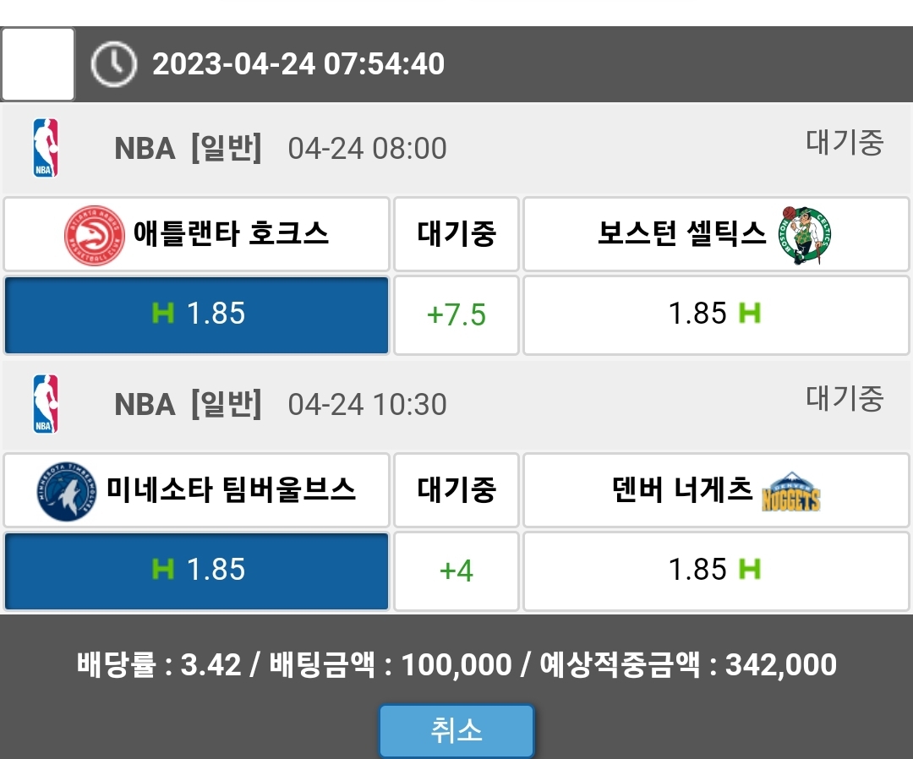The width and height of the screenshot is (913, 759).
Task: Click the 애틀랜타 호크스 team name
Action: [x=231, y=233]
